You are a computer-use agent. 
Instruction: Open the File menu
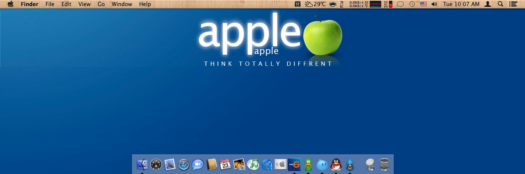[x=50, y=4]
